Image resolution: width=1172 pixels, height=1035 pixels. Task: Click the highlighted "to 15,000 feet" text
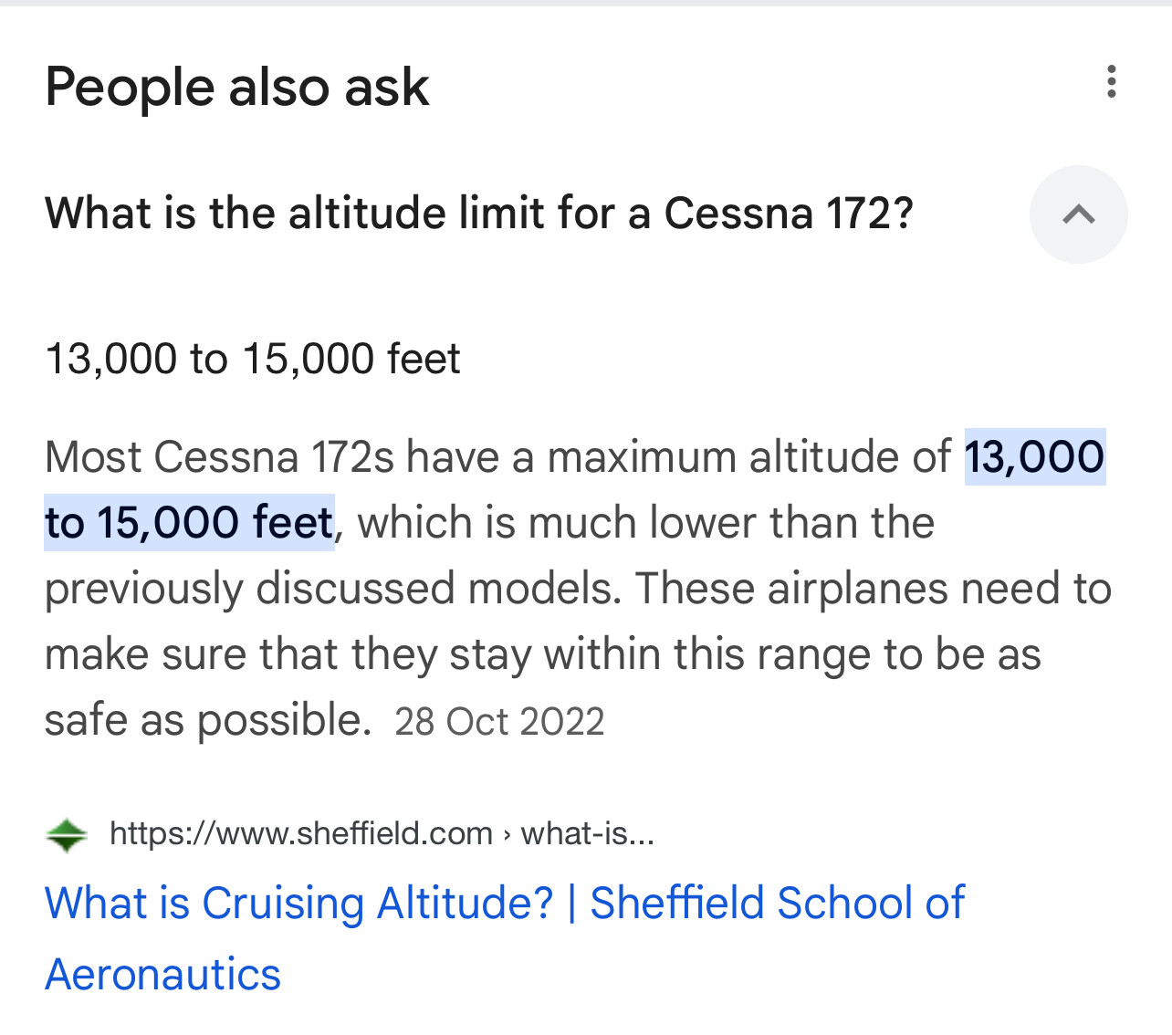point(189,523)
